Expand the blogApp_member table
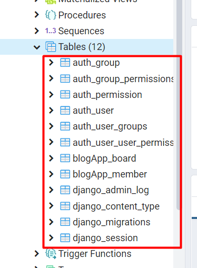This screenshot has width=197, height=268. pyautogui.click(x=51, y=174)
